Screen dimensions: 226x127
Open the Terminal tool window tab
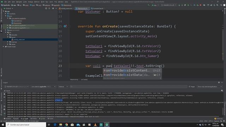tap(7, 119)
